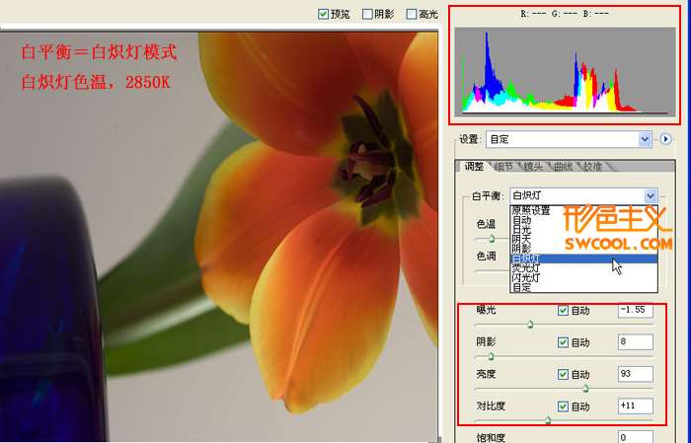Image resolution: width=691 pixels, height=443 pixels.
Task: Click the 饱和度 saturation label
Action: pos(491,438)
